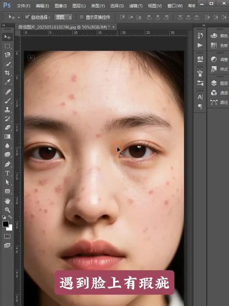Align left edges in options bar
Viewport: 229px width, 306px height.
click(x=149, y=17)
